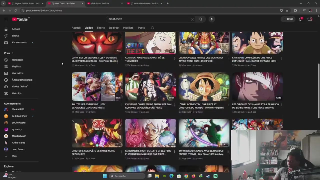The height and width of the screenshot is (180, 320).
Task: Click the Chrome address bar URL
Action: pos(44,10)
